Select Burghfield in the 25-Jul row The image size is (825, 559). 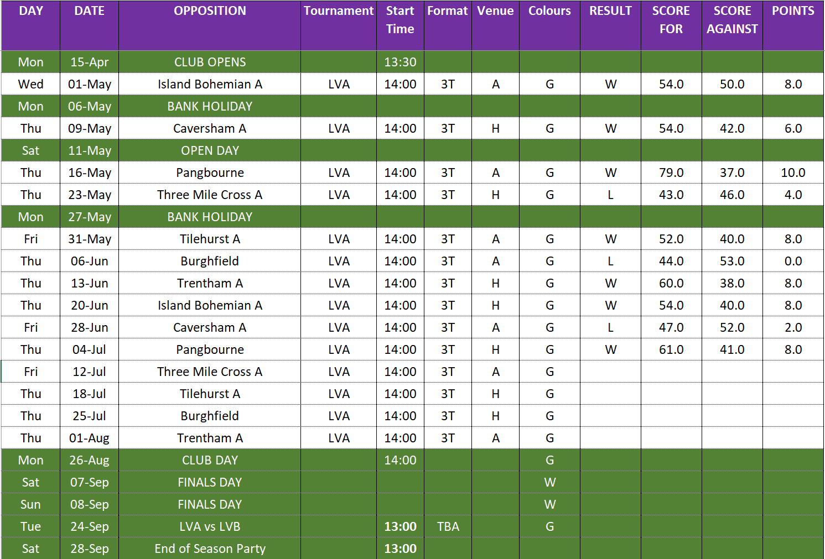[210, 416]
